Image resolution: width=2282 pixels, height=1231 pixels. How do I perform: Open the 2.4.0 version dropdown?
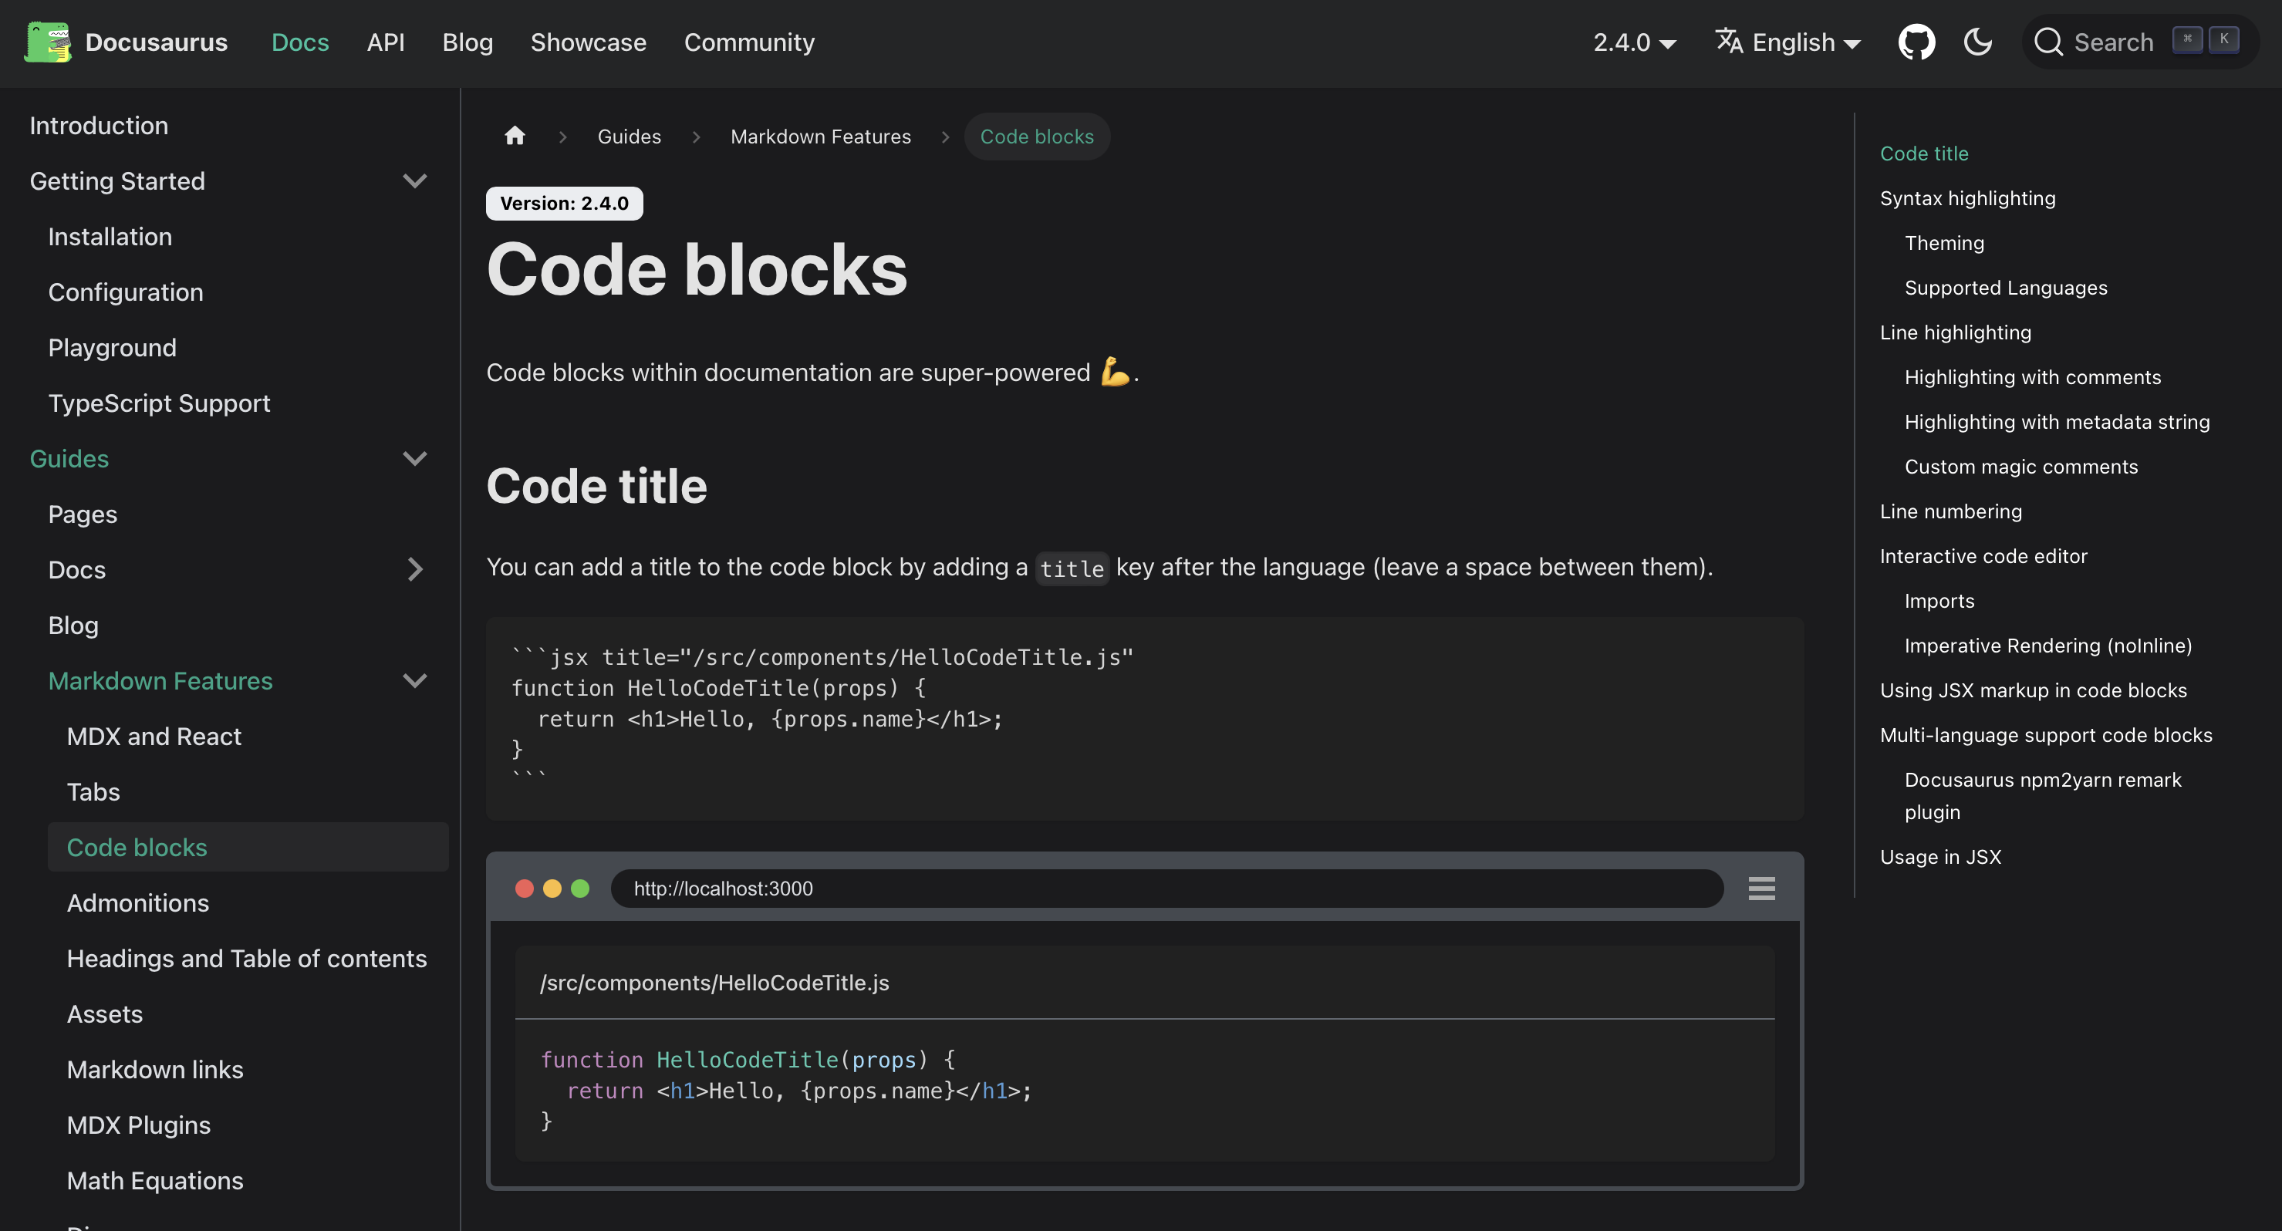1635,42
